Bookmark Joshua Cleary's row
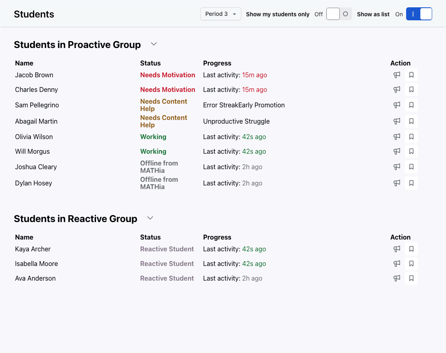 [x=411, y=167]
